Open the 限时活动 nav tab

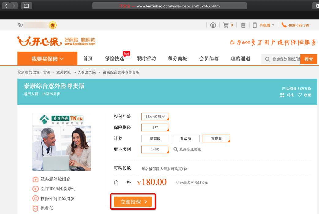pos(146,58)
